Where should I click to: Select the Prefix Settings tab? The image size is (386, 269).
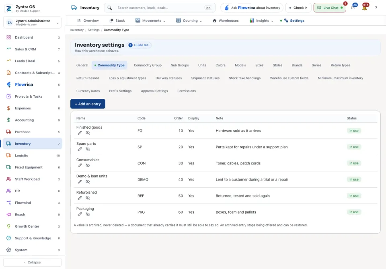point(120,91)
